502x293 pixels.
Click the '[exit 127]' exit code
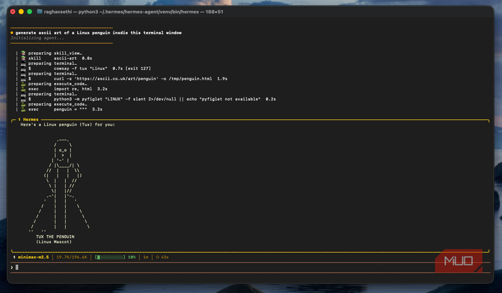point(138,69)
